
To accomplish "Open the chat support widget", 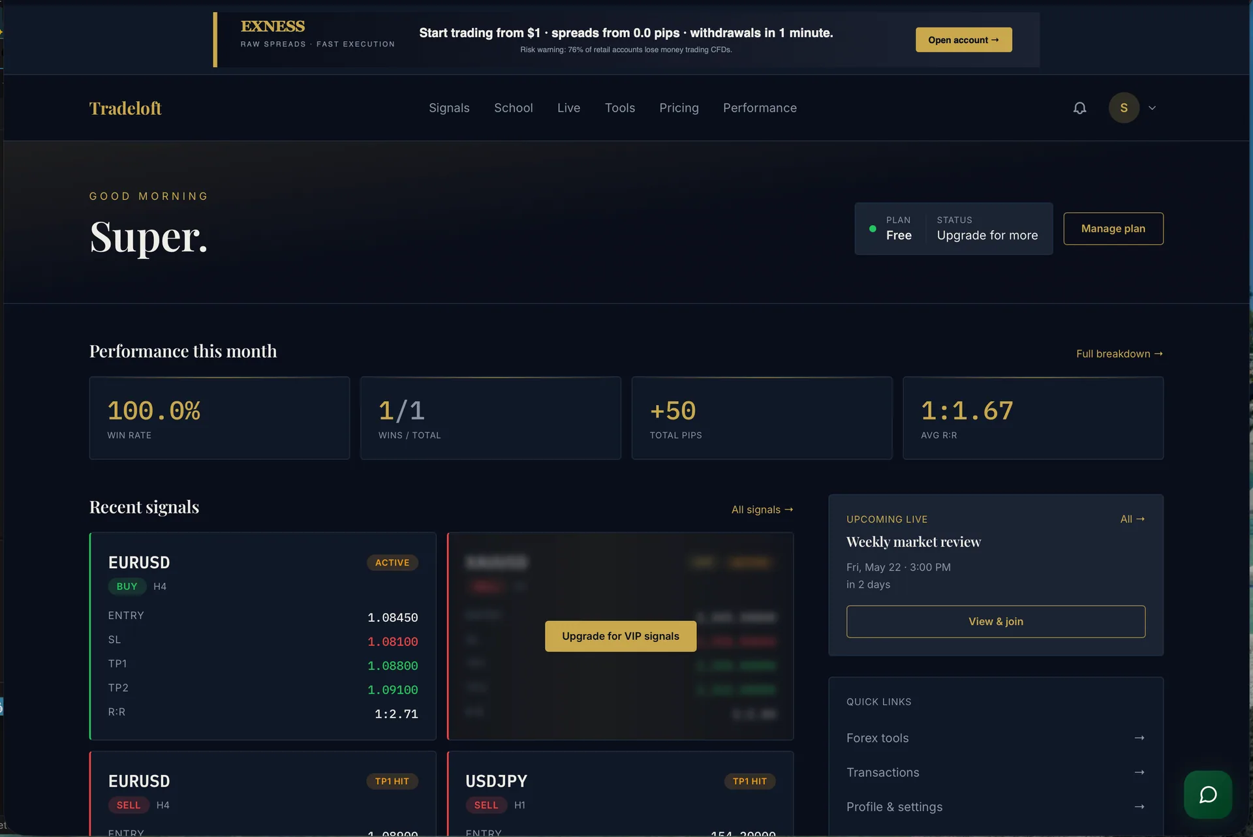I will click(1208, 795).
